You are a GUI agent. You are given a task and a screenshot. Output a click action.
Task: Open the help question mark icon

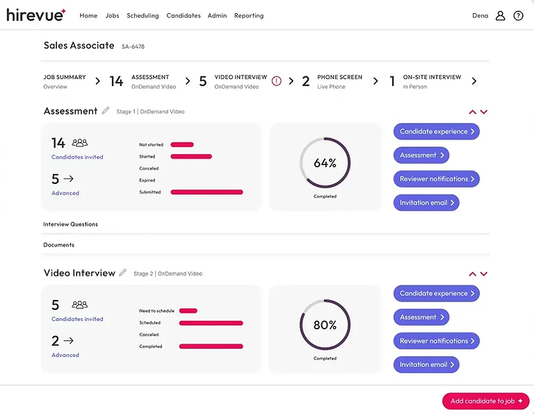click(518, 16)
